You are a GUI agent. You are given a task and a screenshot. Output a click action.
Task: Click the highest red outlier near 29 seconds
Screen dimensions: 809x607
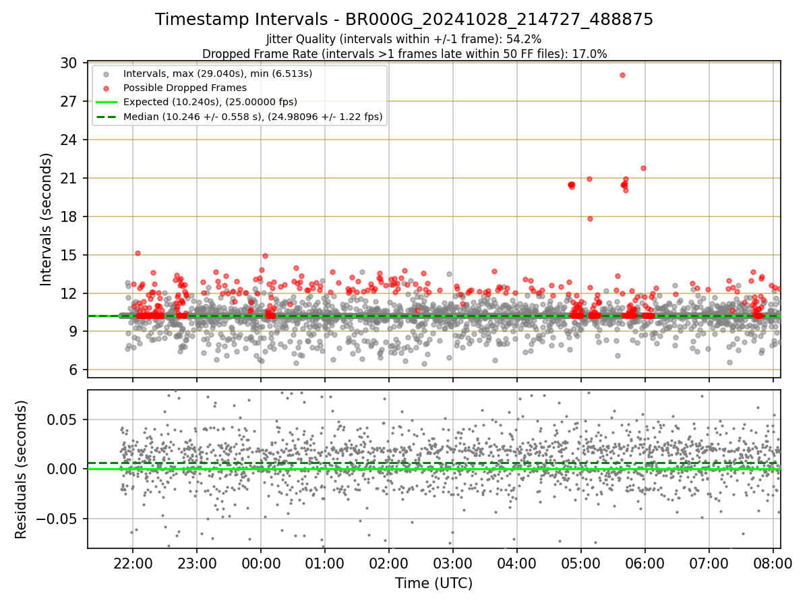622,75
